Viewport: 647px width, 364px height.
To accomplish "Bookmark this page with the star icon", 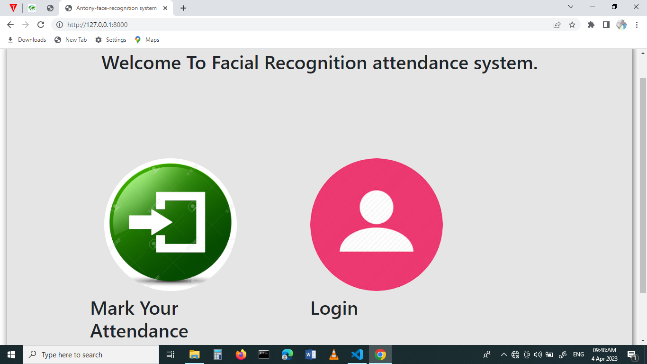I will click(x=572, y=25).
